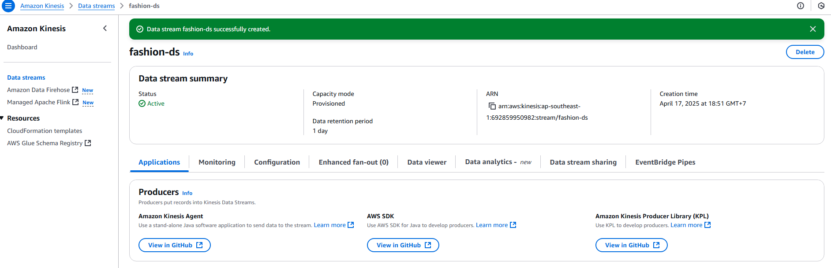Image resolution: width=831 pixels, height=268 pixels.
Task: Delete the fashion-ds data stream
Action: 805,52
